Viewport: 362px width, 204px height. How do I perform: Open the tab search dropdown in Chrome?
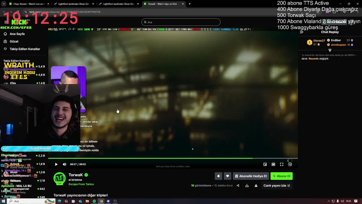[x=4, y=4]
